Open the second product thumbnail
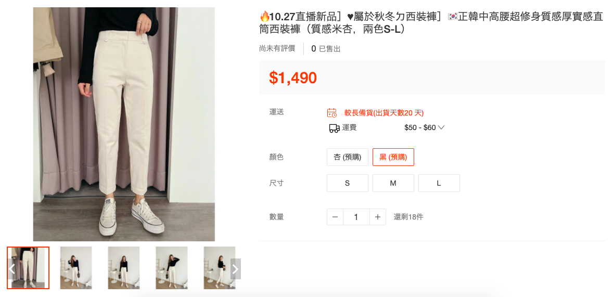This screenshot has width=614, height=297. [76, 268]
